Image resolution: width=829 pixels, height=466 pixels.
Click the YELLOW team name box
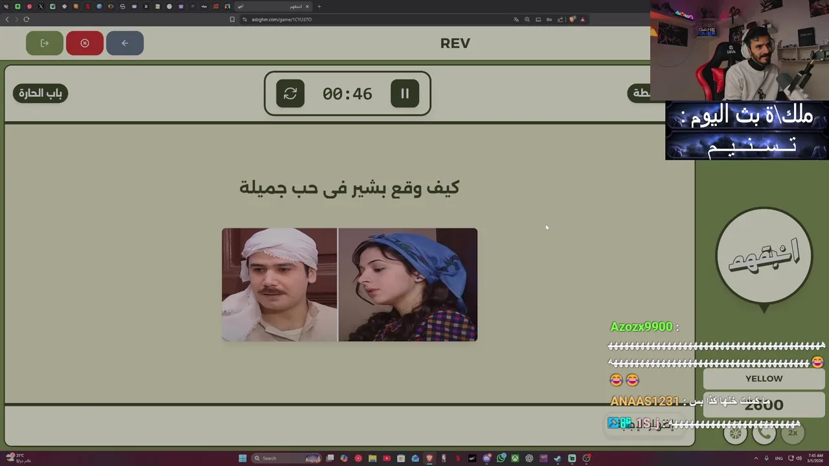click(764, 379)
